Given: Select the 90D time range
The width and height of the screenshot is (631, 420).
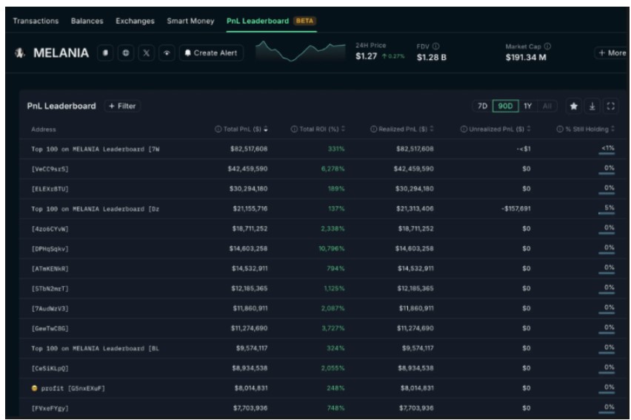Looking at the screenshot, I should [505, 106].
